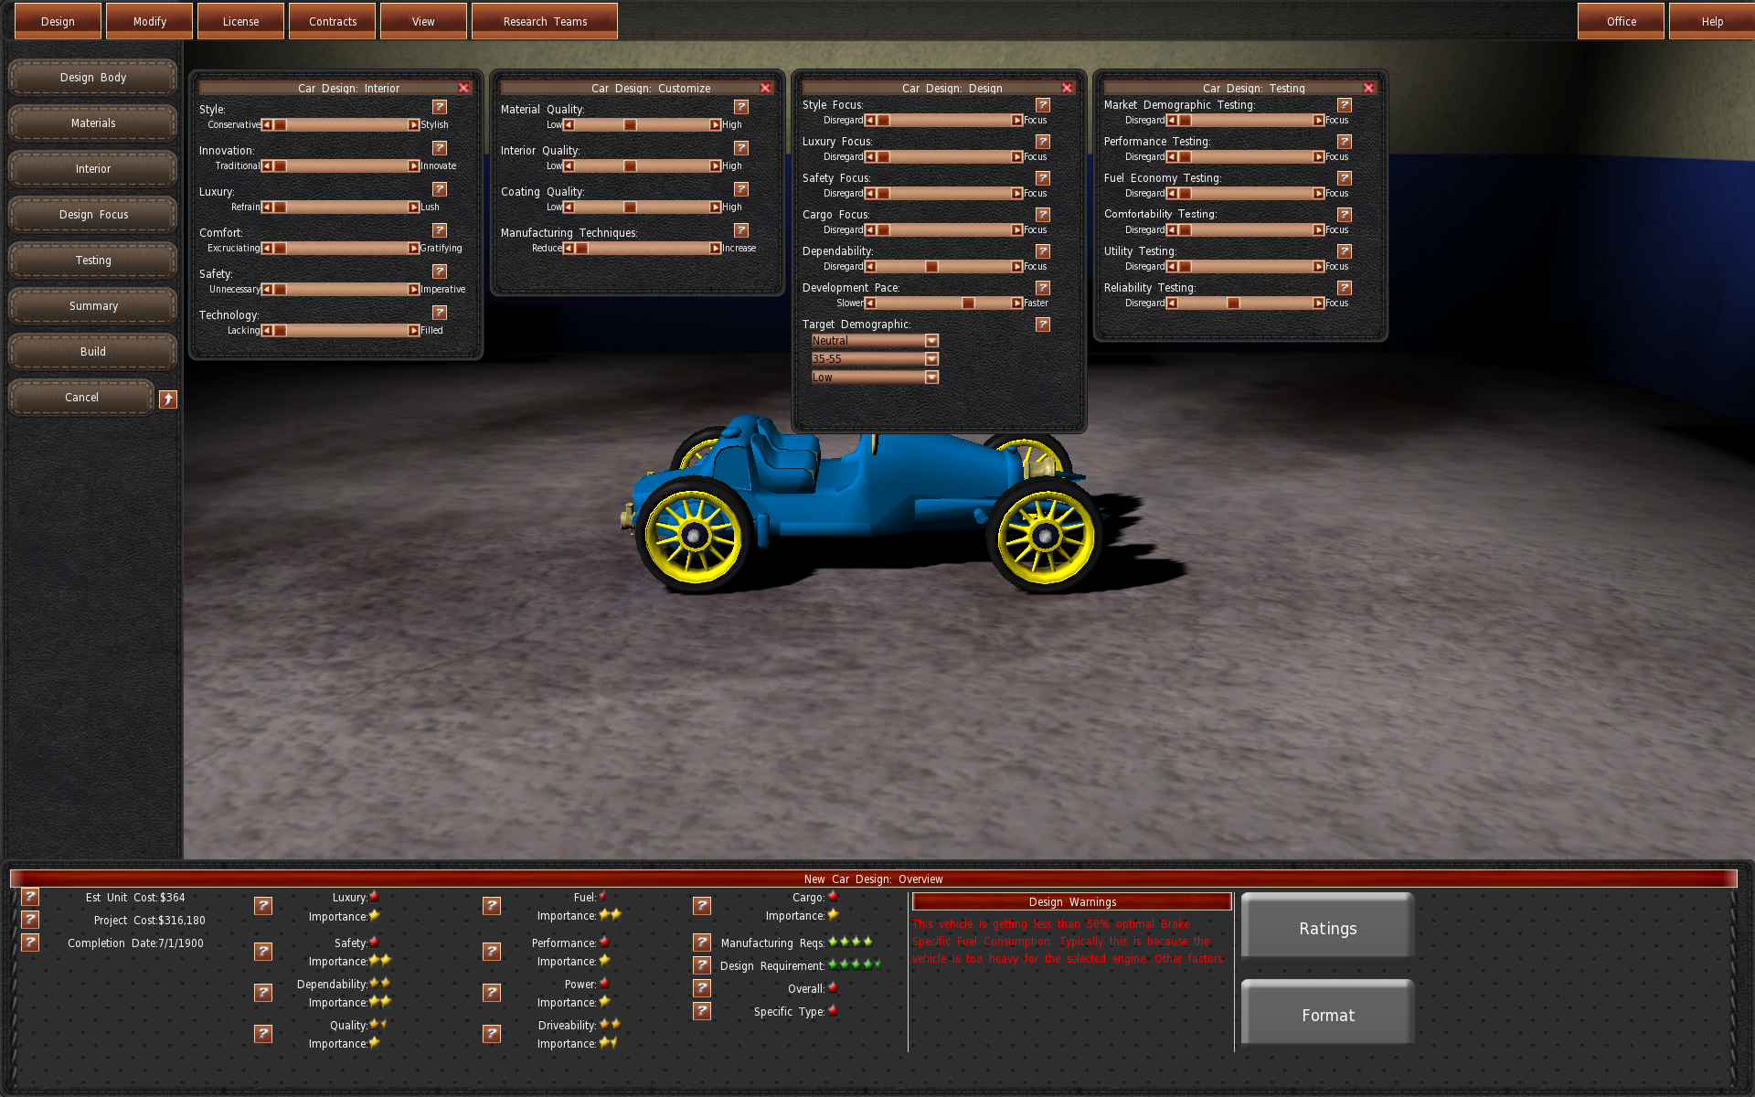1755x1097 pixels.
Task: Open help for Target Demographic
Action: tap(1043, 325)
